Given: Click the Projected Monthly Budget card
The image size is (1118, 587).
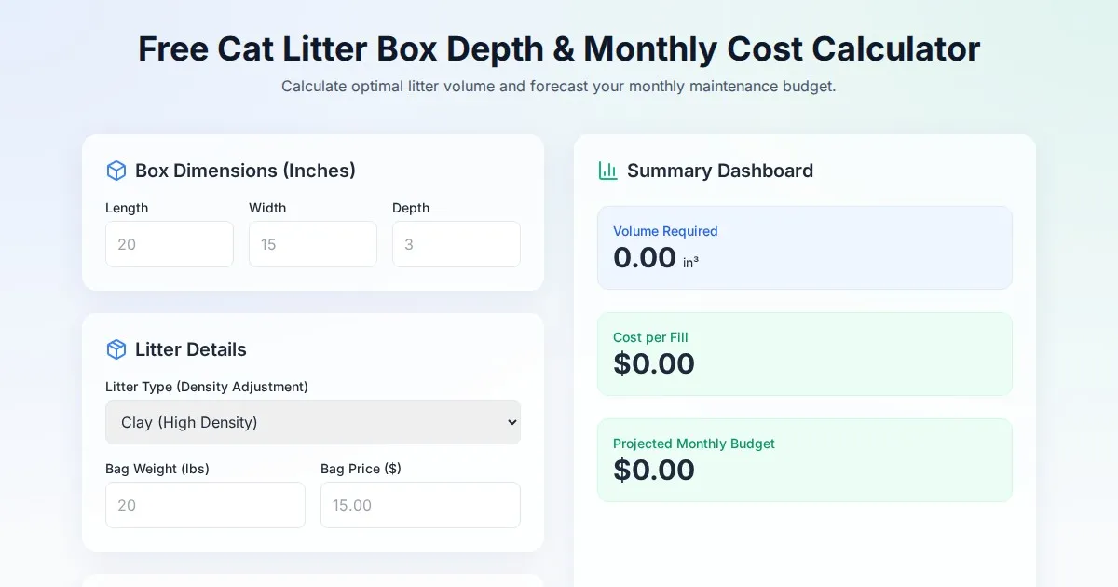Looking at the screenshot, I should click(x=805, y=460).
